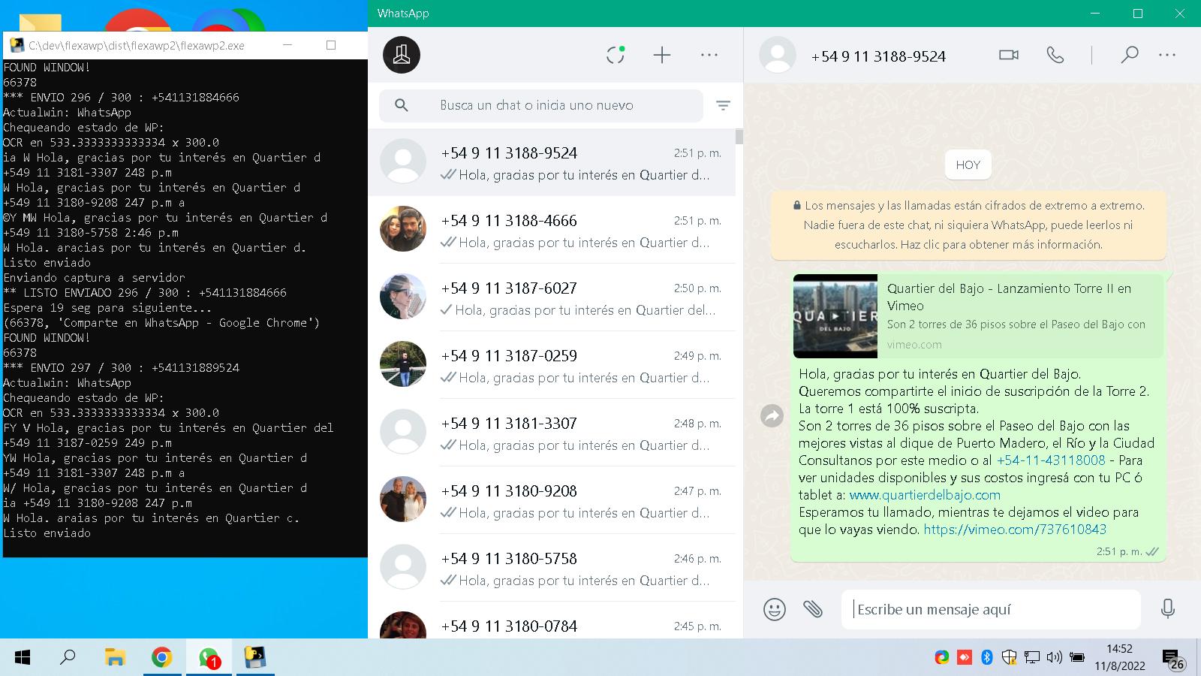1201x676 pixels.
Task: Open your WhatsApp profile avatar
Action: tap(402, 55)
